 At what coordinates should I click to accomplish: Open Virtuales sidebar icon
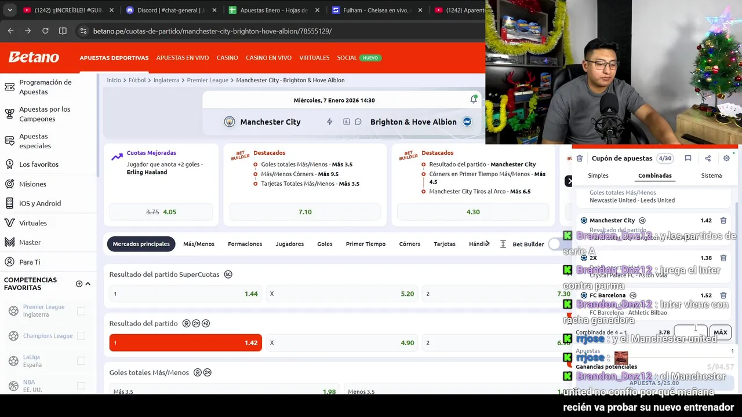[9, 223]
